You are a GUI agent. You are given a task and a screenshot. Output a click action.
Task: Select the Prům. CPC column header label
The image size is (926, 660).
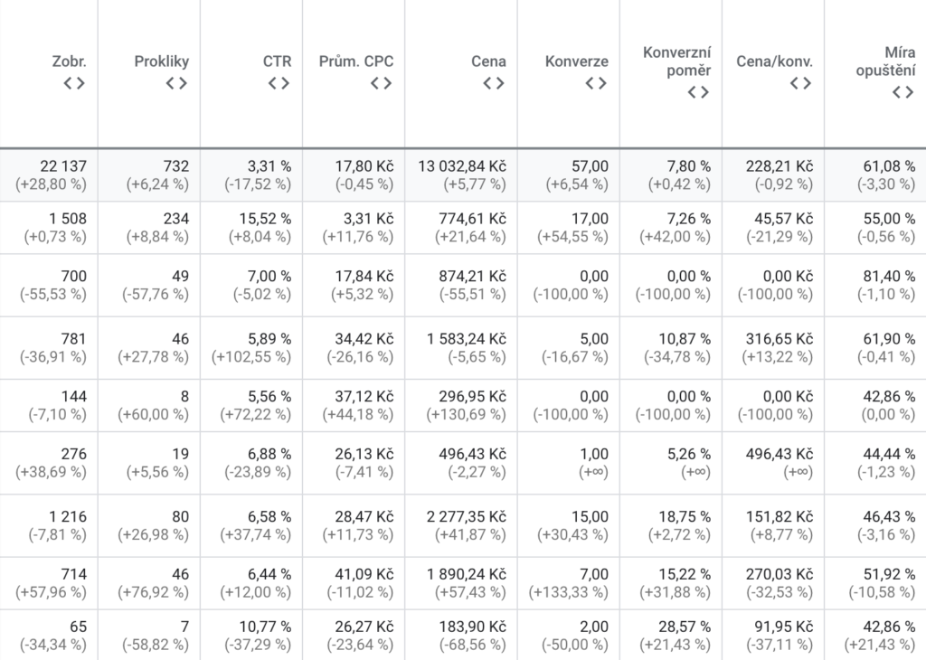click(x=356, y=61)
